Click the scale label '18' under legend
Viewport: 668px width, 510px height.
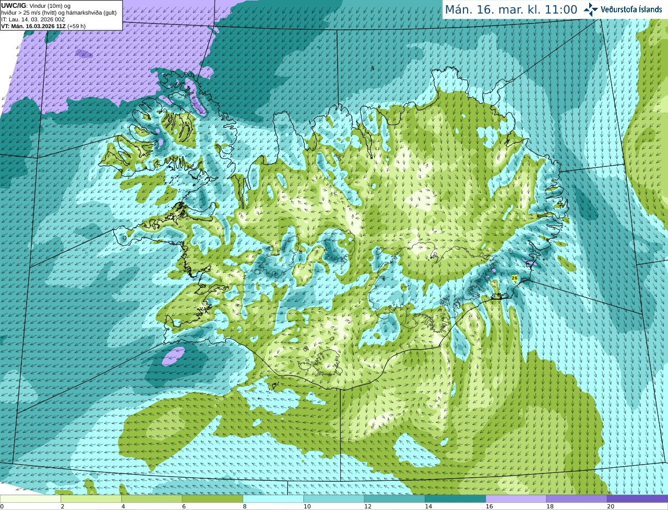[x=550, y=506]
